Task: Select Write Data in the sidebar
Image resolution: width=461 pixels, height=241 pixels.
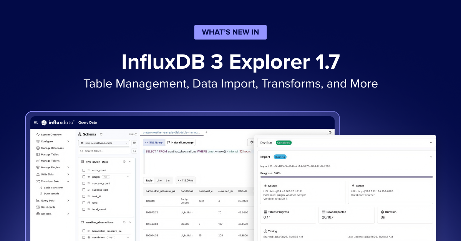Action: point(45,174)
